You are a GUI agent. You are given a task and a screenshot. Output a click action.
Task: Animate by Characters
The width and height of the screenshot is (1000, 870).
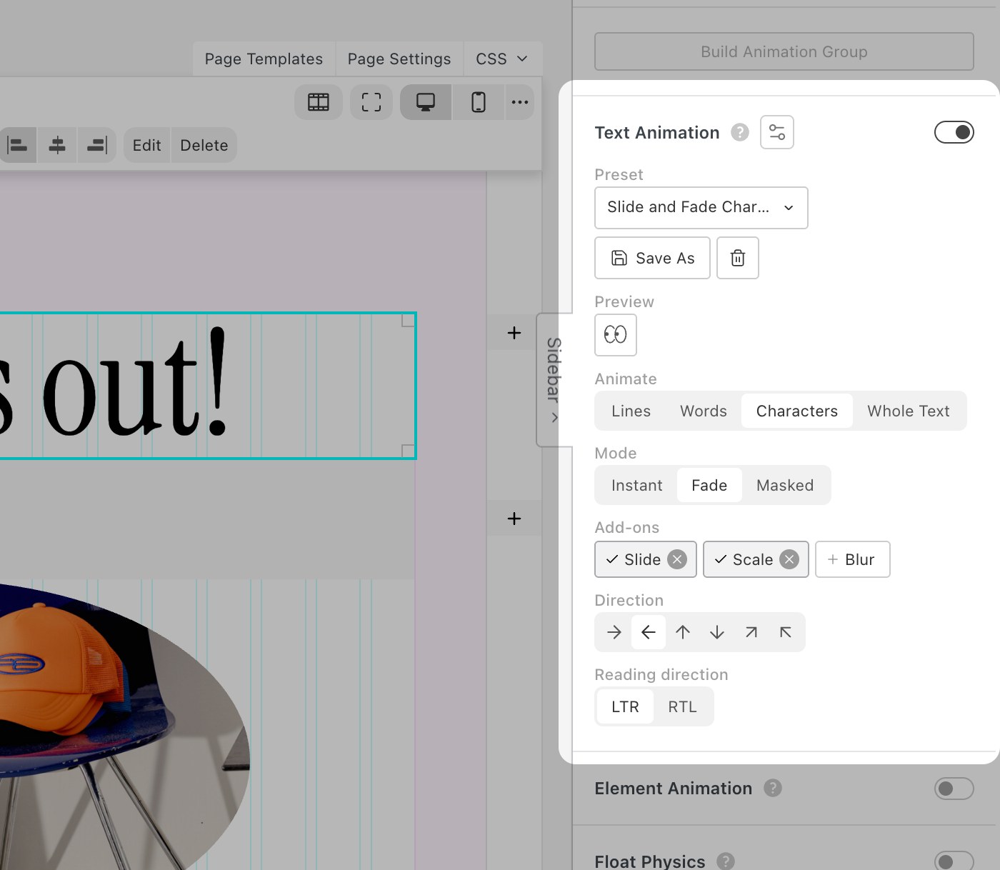(797, 411)
